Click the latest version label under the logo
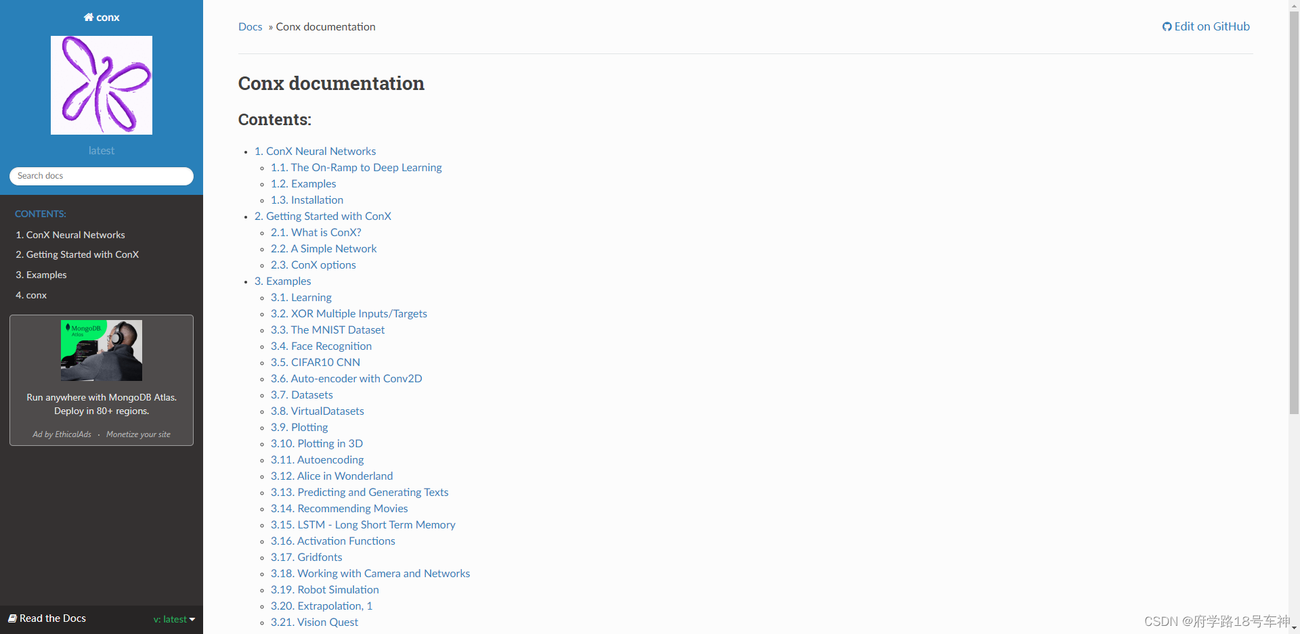Image resolution: width=1300 pixels, height=634 pixels. 102,151
